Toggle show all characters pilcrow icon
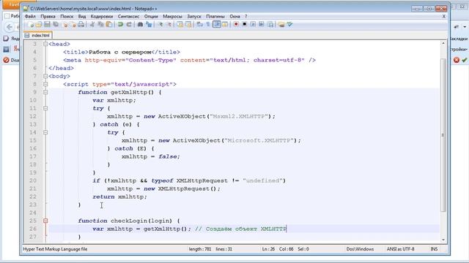Screen dimensions: 469x263 (208, 24)
